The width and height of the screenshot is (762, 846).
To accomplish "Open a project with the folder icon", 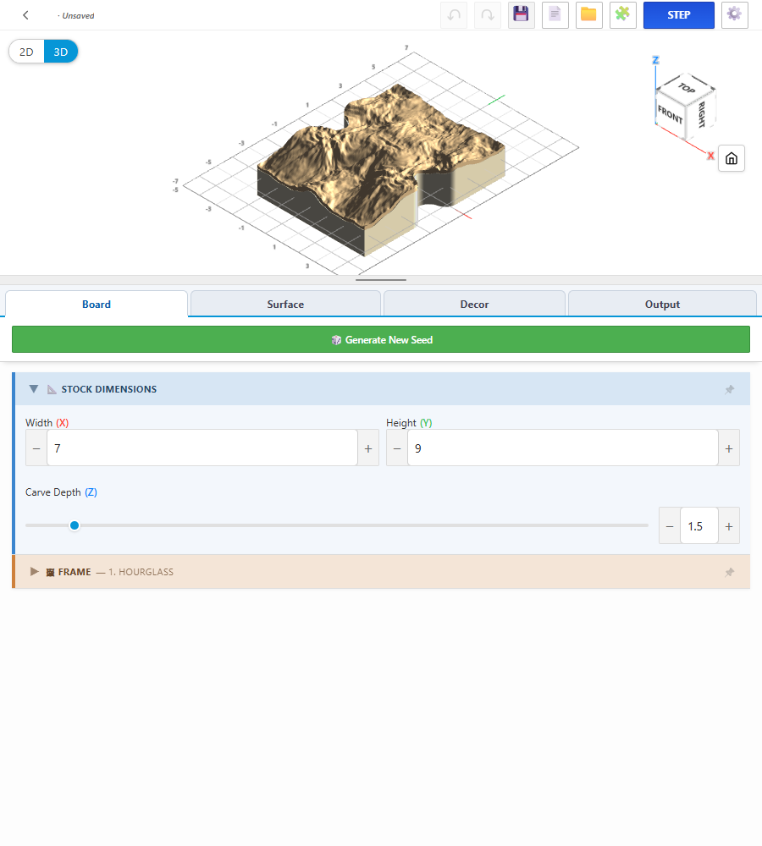I will [588, 15].
